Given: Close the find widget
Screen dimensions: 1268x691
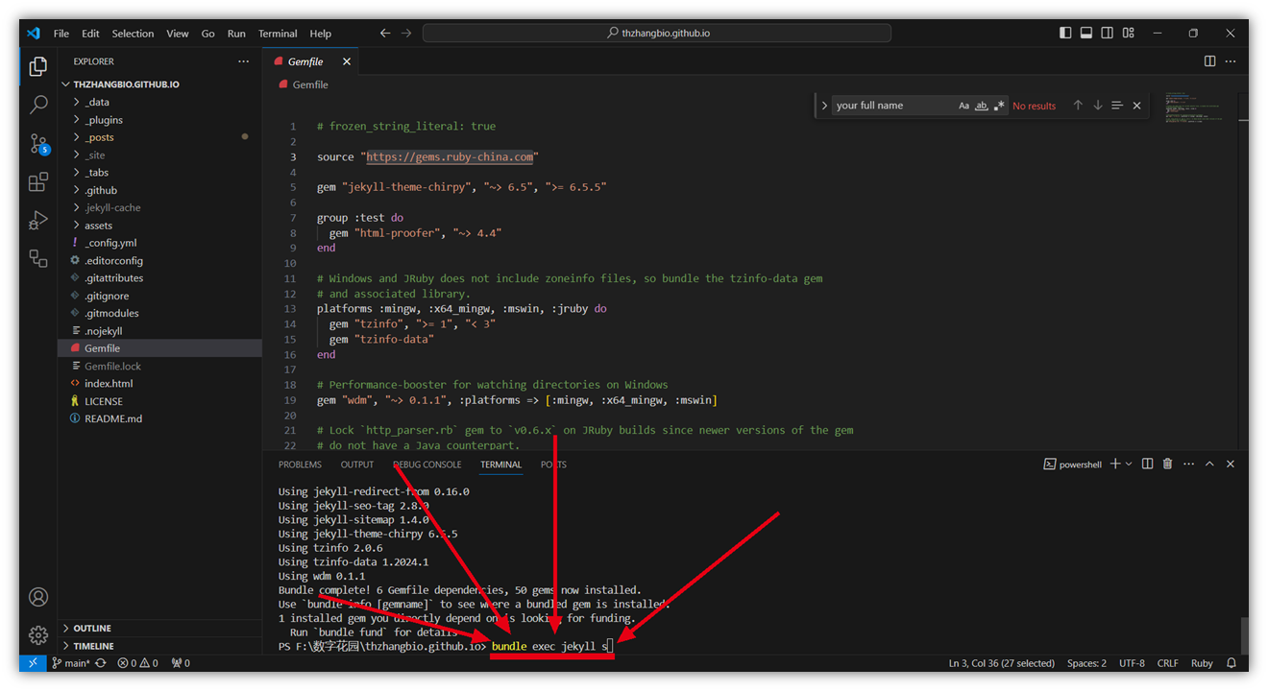Looking at the screenshot, I should (1137, 106).
